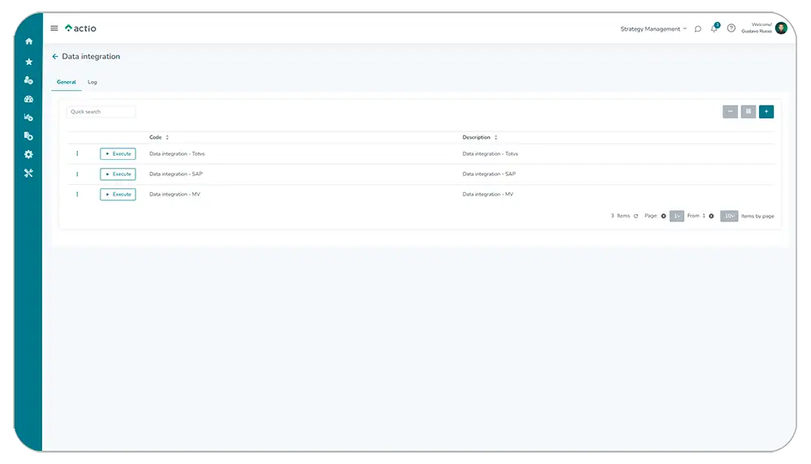Screen dimensions: 811x464
Task: Click the Quick search field
Action: coord(101,112)
